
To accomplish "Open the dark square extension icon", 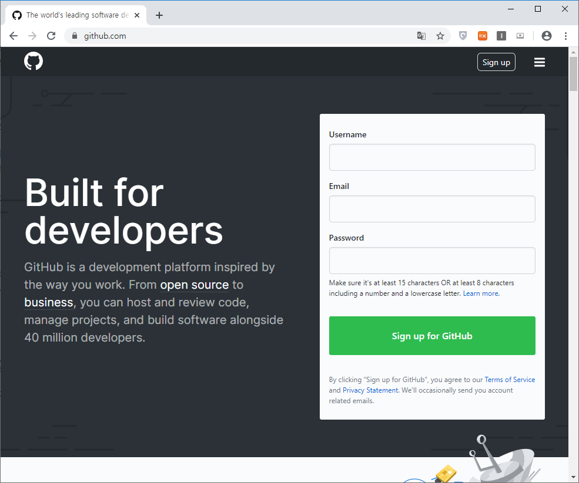I will pyautogui.click(x=501, y=36).
